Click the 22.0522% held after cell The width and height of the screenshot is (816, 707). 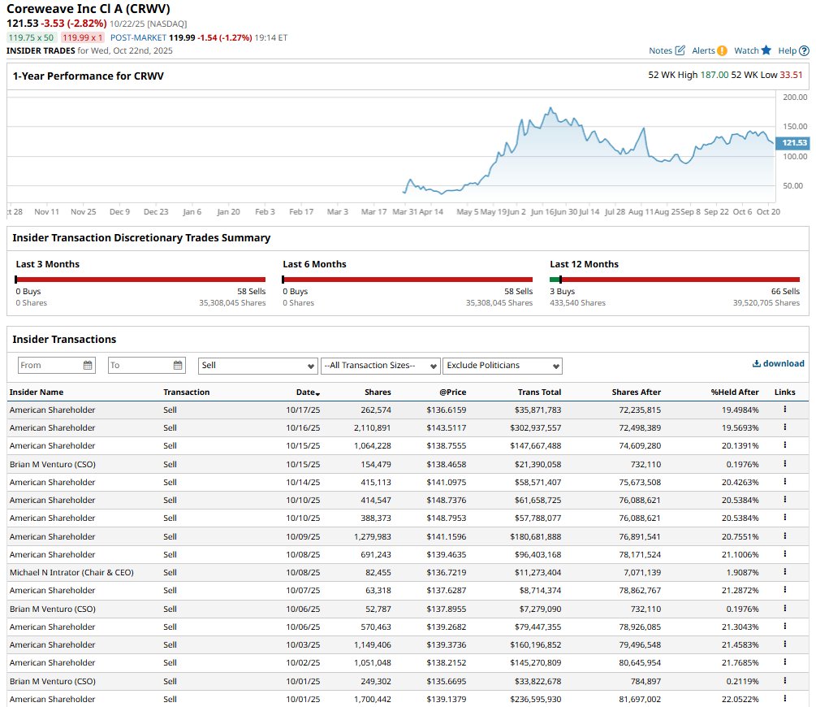click(x=740, y=699)
